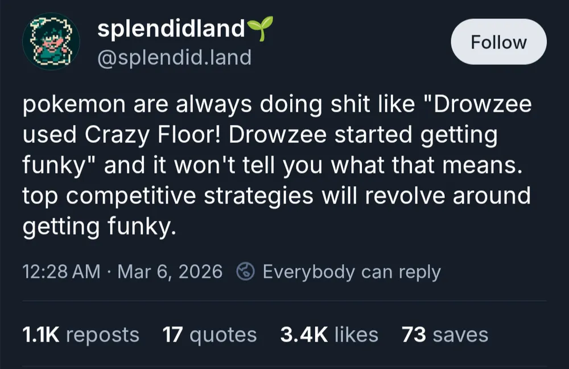569x369 pixels.
Task: Click the word "likes" in the stats row
Action: 356,334
